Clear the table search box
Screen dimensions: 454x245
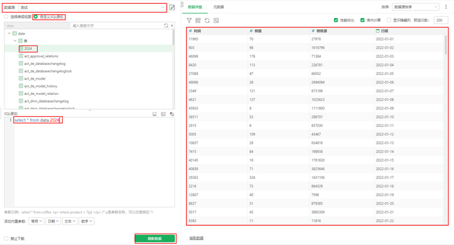tap(172, 26)
